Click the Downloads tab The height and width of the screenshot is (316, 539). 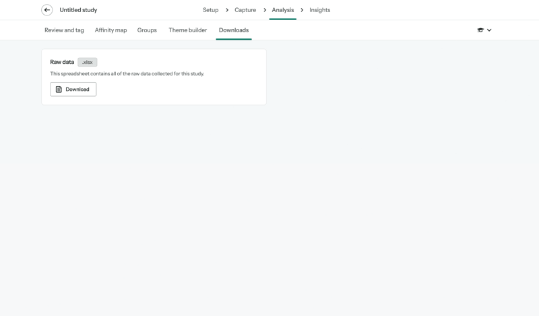pos(234,30)
